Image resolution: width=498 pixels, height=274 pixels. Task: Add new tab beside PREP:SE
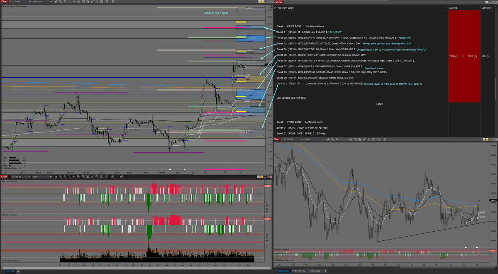[18, 271]
